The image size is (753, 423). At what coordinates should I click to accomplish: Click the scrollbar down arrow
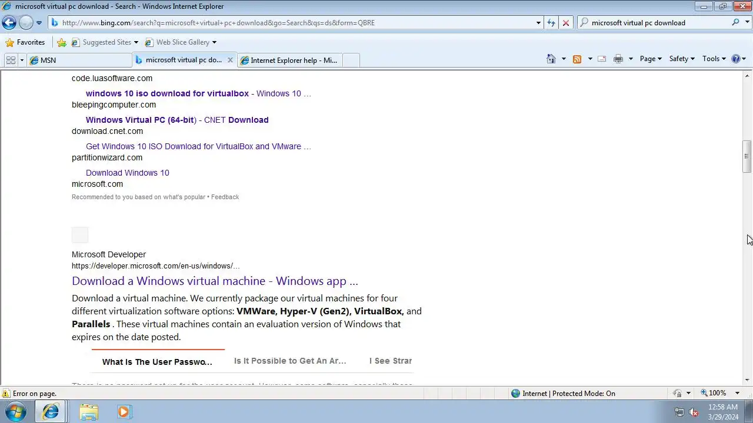click(746, 380)
